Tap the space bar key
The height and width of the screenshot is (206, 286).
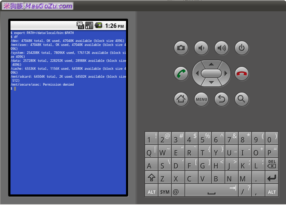pyautogui.click(x=212, y=190)
